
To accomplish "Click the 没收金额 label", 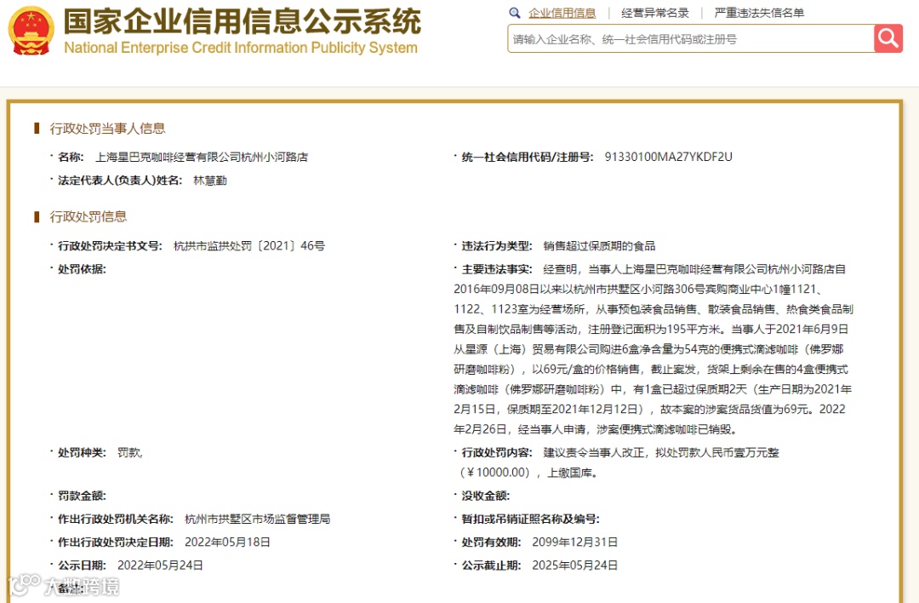I will [485, 496].
